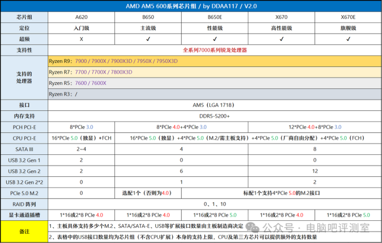Click the SATA III value 2~4
Screen dimensions: 382x243
pyautogui.click(x=81, y=149)
